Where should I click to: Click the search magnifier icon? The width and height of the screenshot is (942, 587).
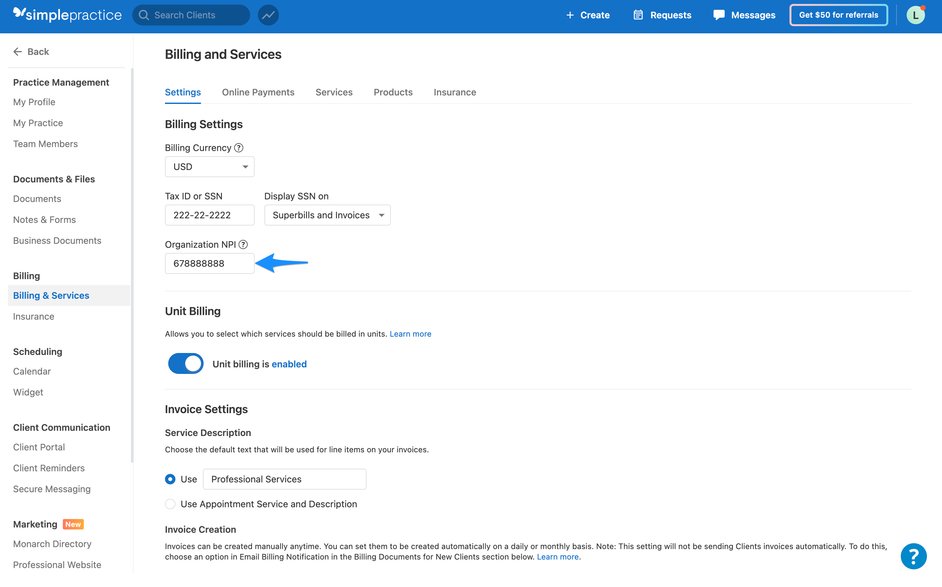(144, 15)
